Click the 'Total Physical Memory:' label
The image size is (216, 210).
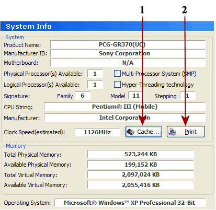[32, 155]
